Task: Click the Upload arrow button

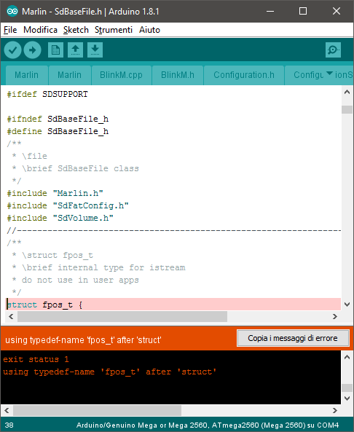Action: tap(33, 50)
